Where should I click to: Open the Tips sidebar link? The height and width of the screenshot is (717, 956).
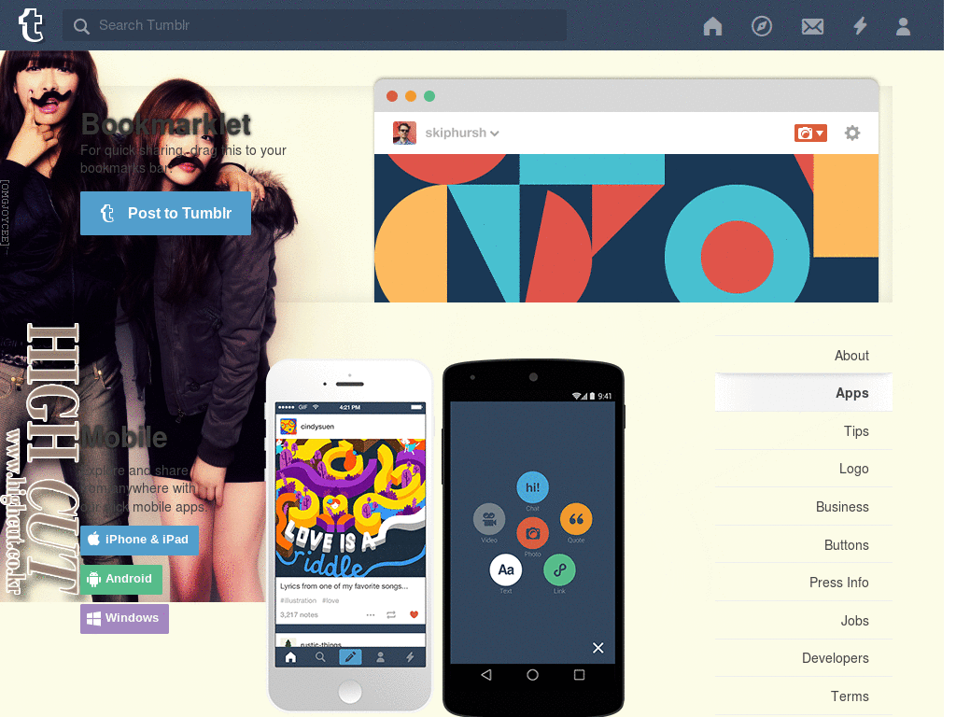tap(856, 431)
